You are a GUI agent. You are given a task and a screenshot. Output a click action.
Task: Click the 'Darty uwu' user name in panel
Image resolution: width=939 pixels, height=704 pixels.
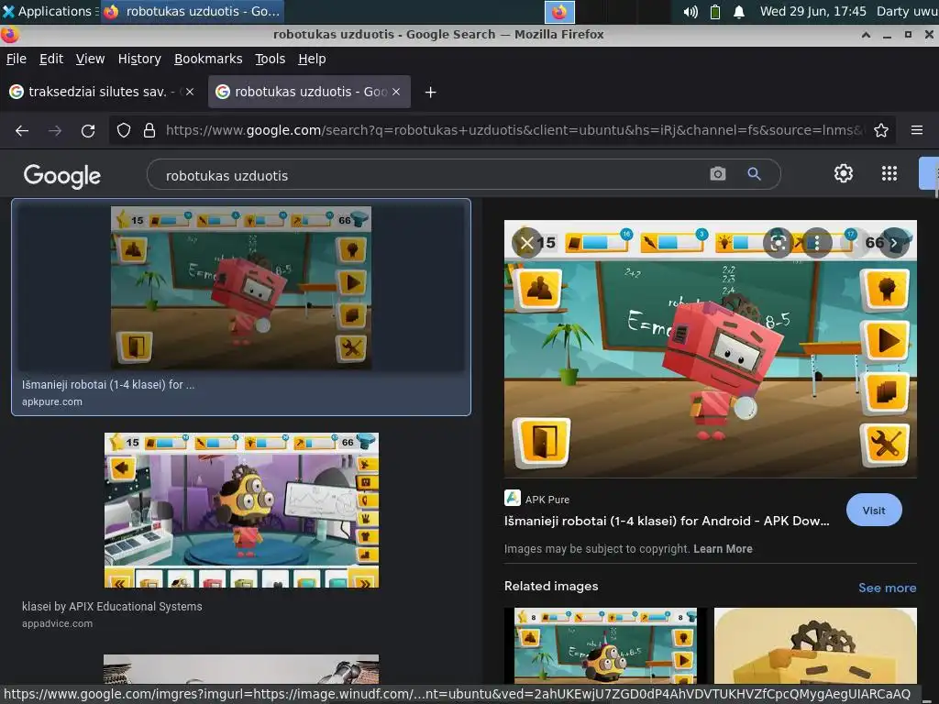pos(907,11)
